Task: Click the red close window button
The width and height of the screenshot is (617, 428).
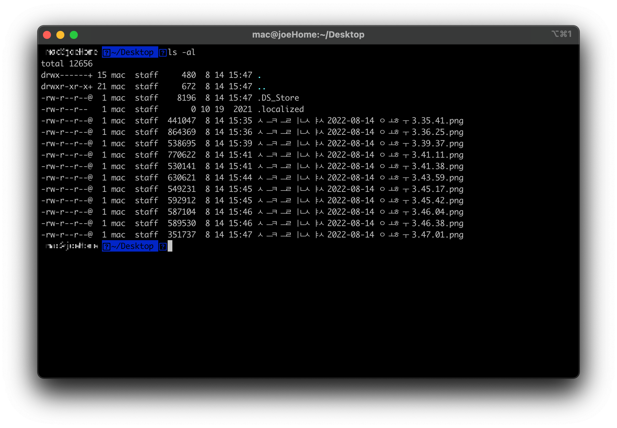Action: pyautogui.click(x=47, y=35)
